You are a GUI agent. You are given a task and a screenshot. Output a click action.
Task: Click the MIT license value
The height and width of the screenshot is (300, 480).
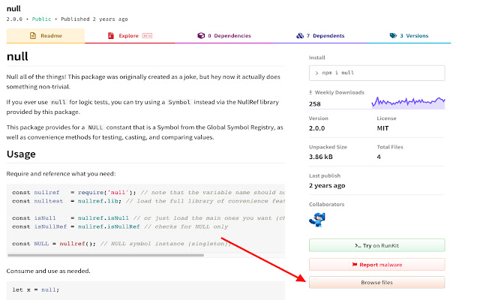pos(382,128)
